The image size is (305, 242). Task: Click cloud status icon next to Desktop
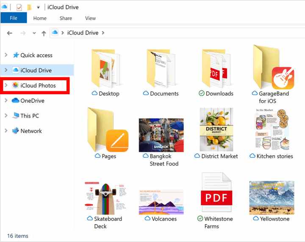tap(94, 93)
